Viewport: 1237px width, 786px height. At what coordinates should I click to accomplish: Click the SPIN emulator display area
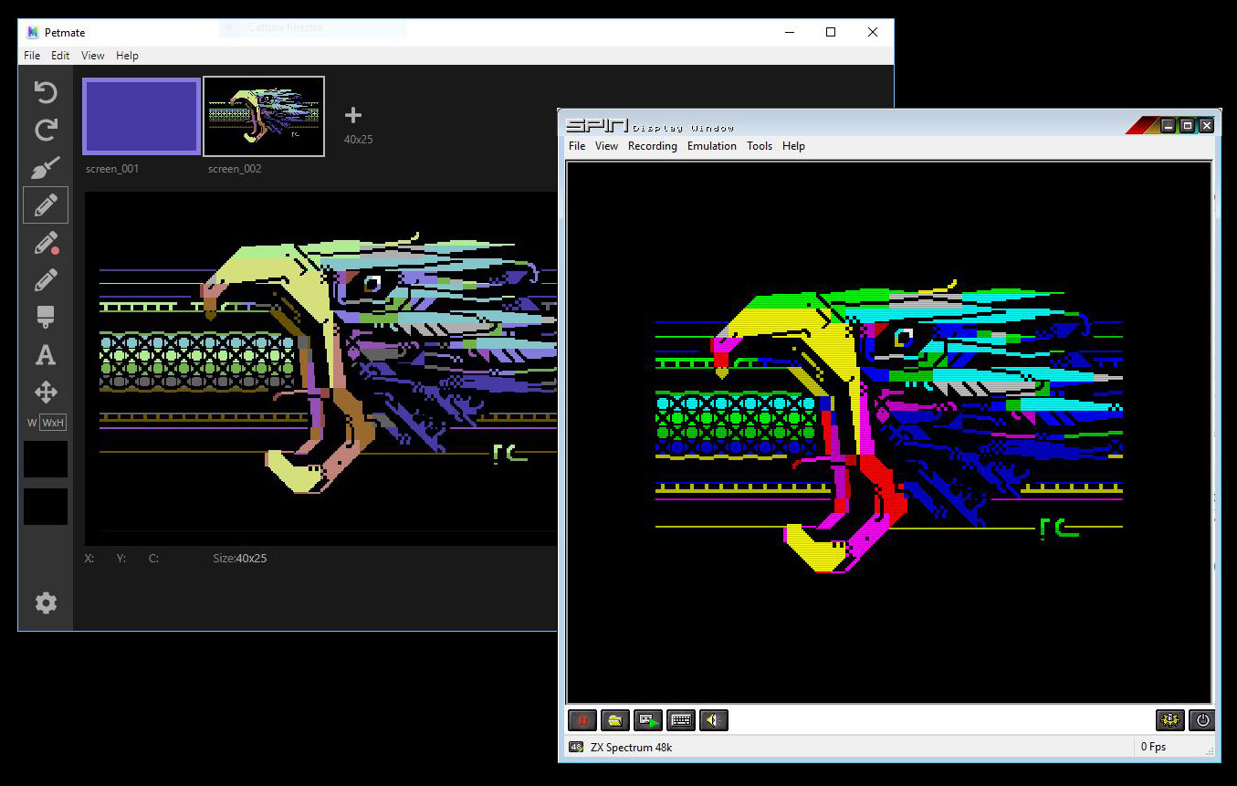[x=889, y=433]
